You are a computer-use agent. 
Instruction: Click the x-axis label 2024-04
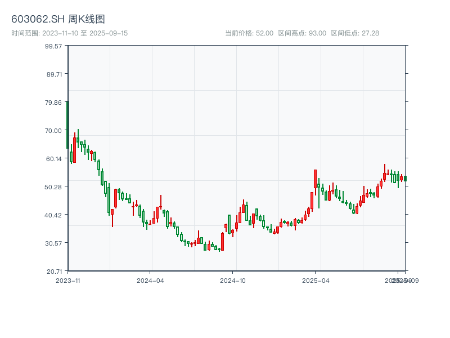(150, 281)
